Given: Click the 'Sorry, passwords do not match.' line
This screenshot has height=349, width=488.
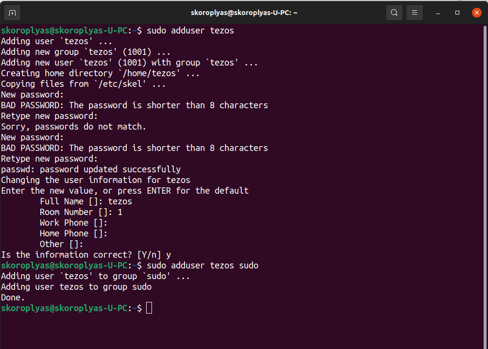Looking at the screenshot, I should click(74, 126).
